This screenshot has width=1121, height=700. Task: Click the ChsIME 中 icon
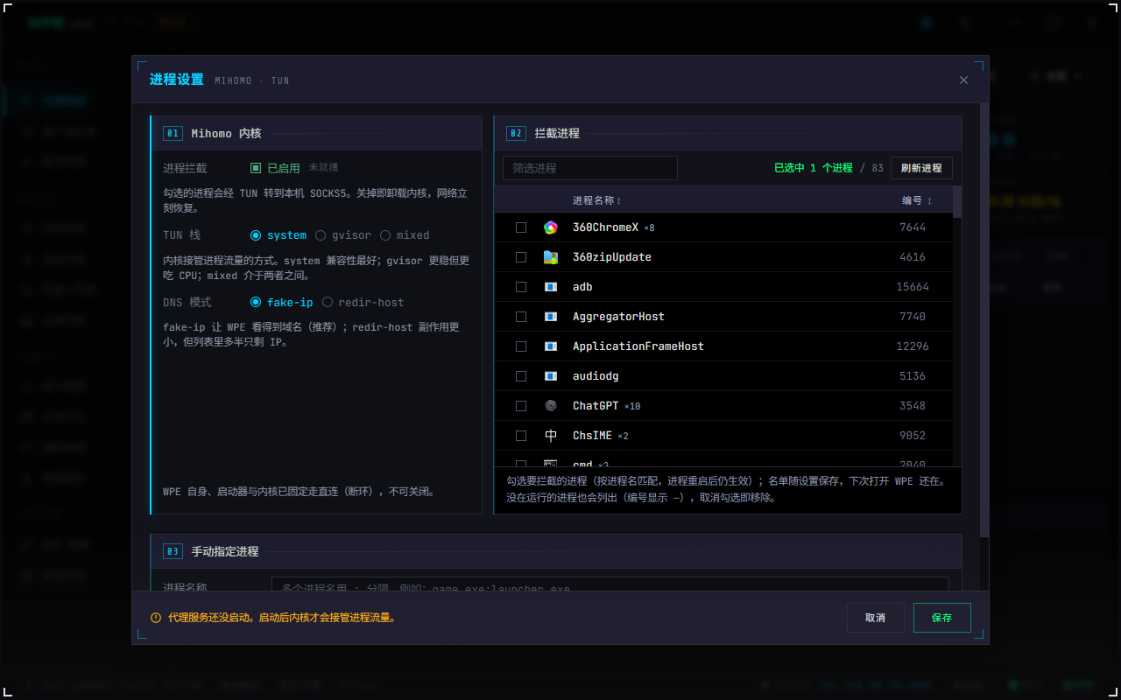(551, 436)
